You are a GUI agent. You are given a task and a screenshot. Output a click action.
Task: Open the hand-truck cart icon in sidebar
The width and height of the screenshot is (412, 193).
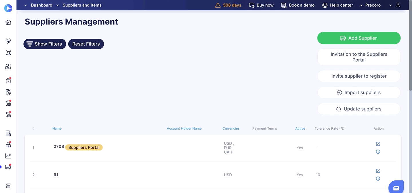click(8, 41)
